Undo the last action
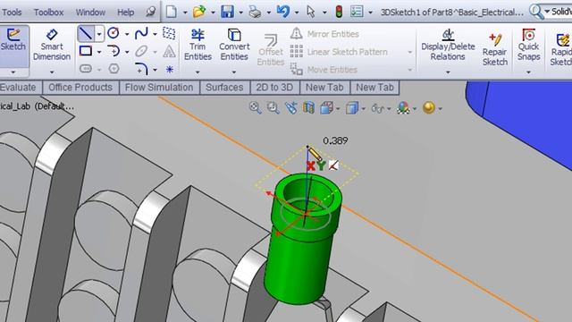572x322 pixels. click(283, 12)
